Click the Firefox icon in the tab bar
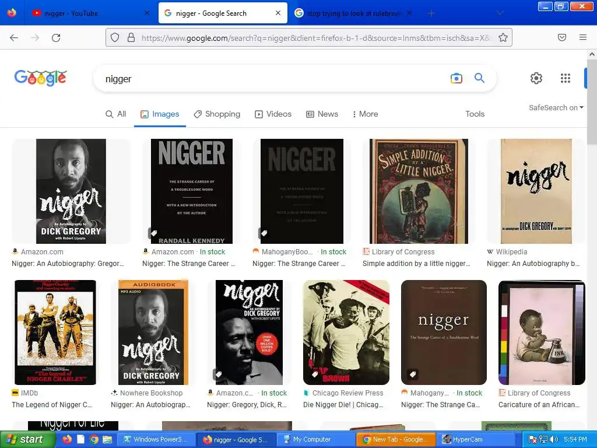This screenshot has height=448, width=597. click(x=12, y=13)
